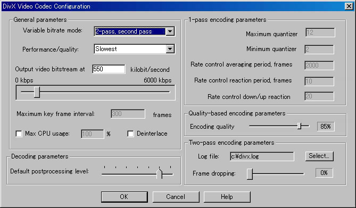Click the Max CPU usage percent field

(93, 134)
